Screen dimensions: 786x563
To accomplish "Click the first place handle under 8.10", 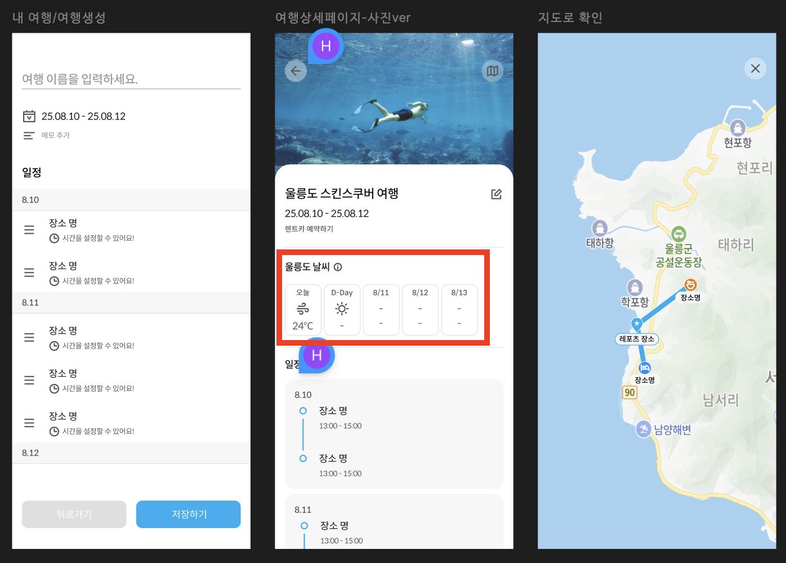I will point(29,230).
